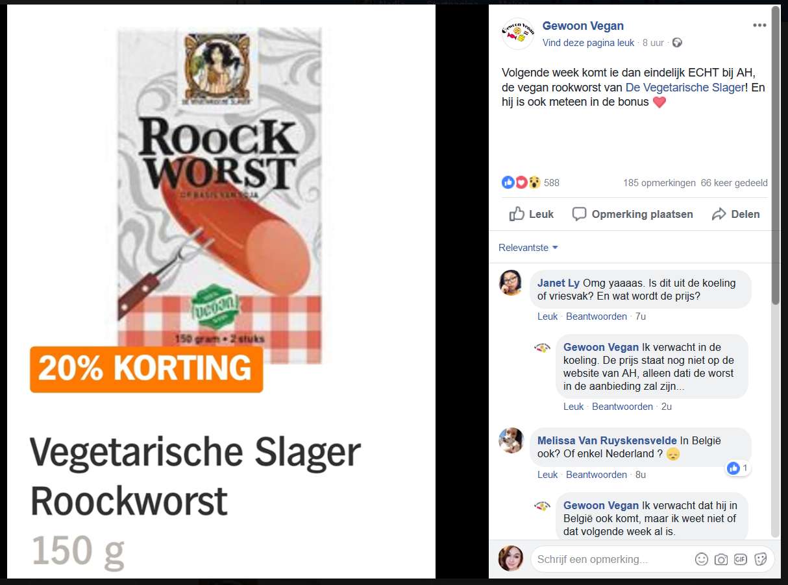Expand the Relevantste comment sorting dropdown
This screenshot has height=585, width=788.
528,248
